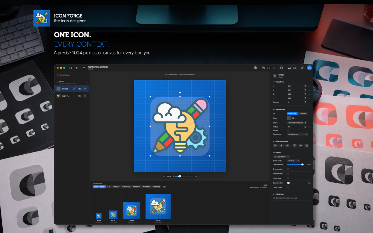Click the Y position stepper
The height and width of the screenshot is (233, 373).
tap(305, 90)
